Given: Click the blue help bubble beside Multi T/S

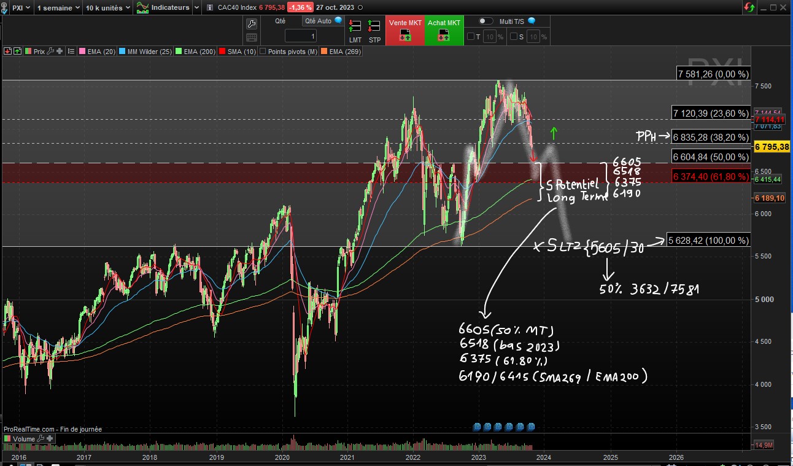Looking at the screenshot, I should coord(532,21).
